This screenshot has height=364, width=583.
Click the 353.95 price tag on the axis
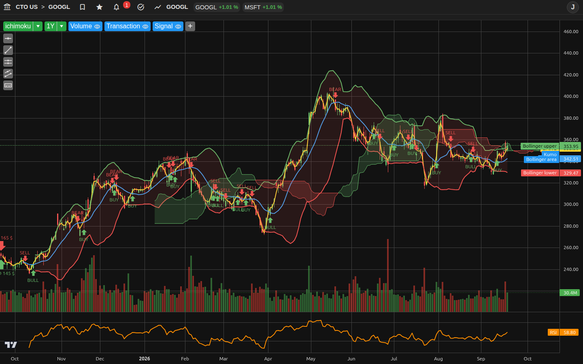(570, 146)
